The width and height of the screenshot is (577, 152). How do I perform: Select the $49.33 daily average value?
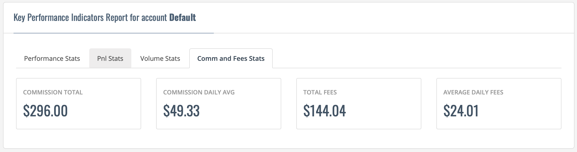[181, 111]
